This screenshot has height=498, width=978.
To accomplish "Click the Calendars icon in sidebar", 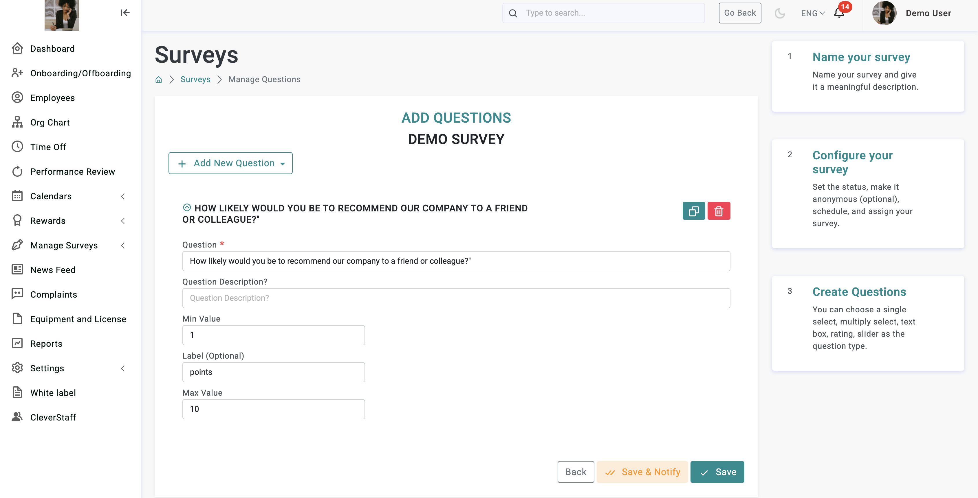I will [x=17, y=196].
